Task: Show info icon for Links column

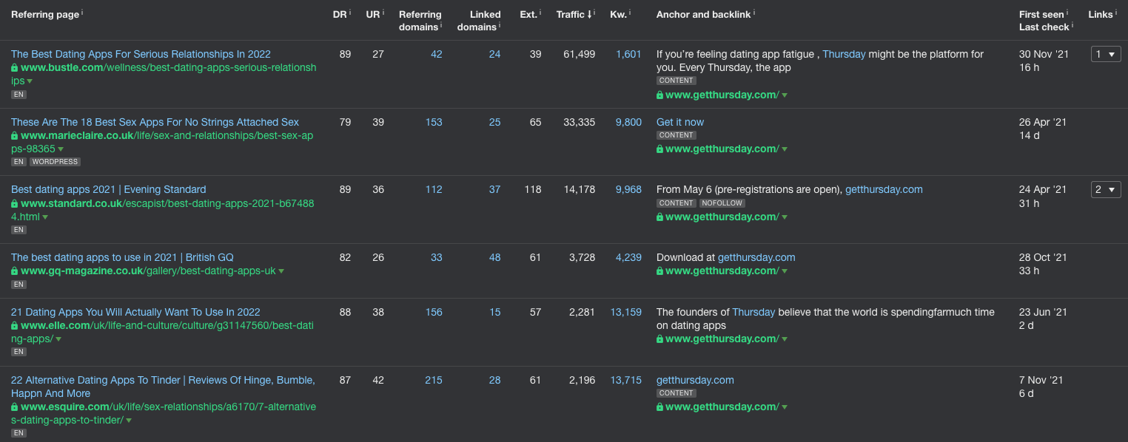Action: [x=1115, y=13]
